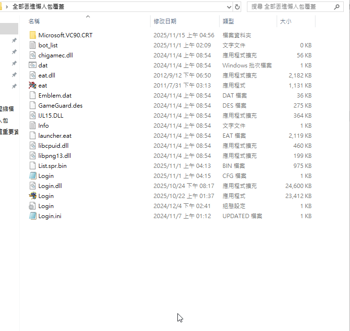This screenshot has width=350, height=331.
Task: Click the 組態設定 type cell
Action: 234,206
